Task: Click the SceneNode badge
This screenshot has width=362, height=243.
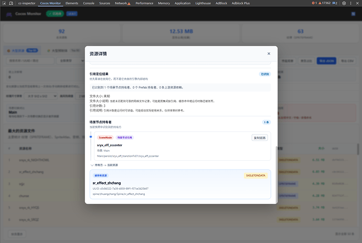Action: (x=105, y=137)
